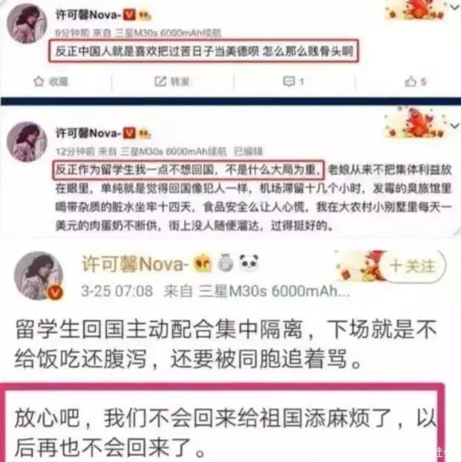Click the orange V verified badge on first post
This screenshot has height=462, width=461.
click(129, 14)
